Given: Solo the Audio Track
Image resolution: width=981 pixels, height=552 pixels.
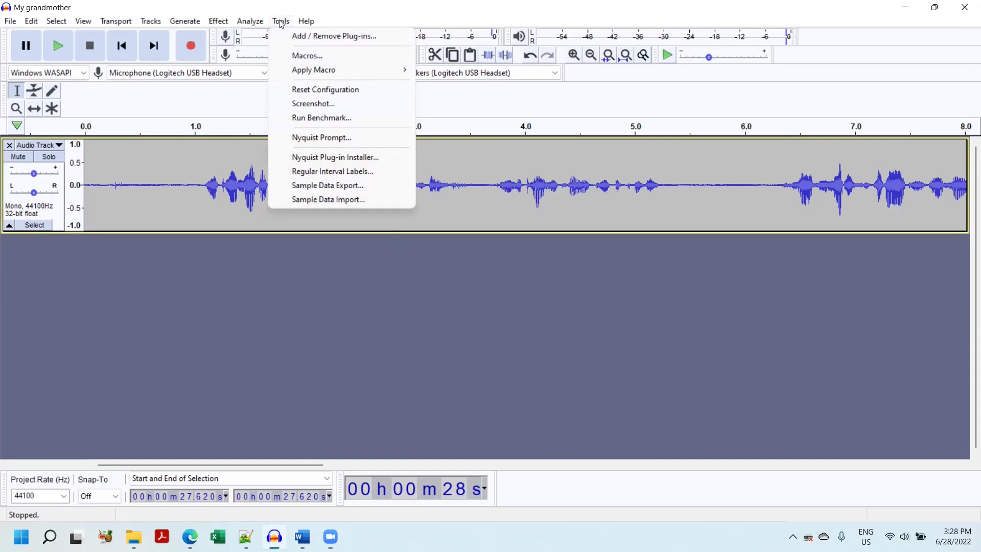Looking at the screenshot, I should [x=49, y=157].
